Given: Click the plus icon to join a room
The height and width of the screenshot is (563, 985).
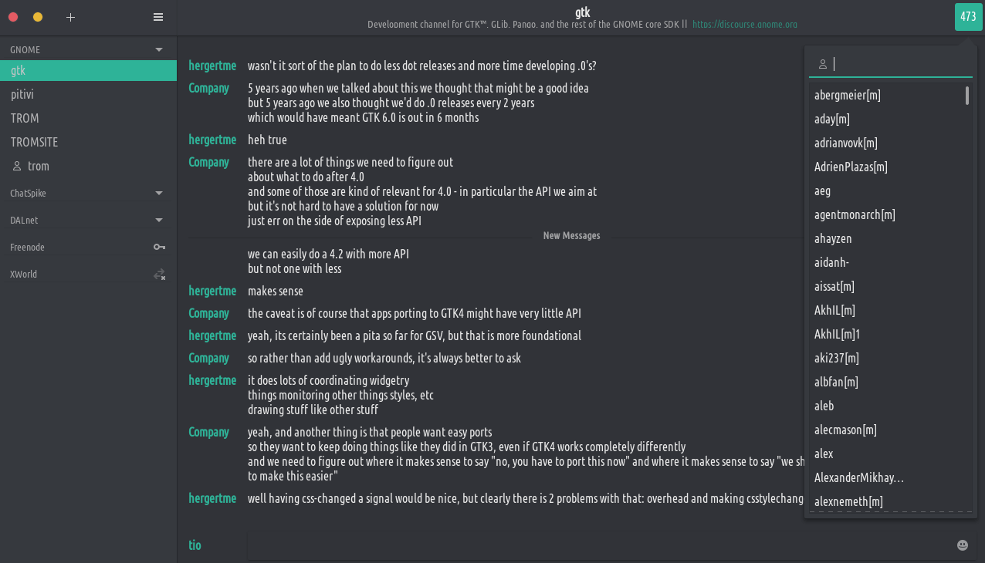Looking at the screenshot, I should (x=70, y=17).
